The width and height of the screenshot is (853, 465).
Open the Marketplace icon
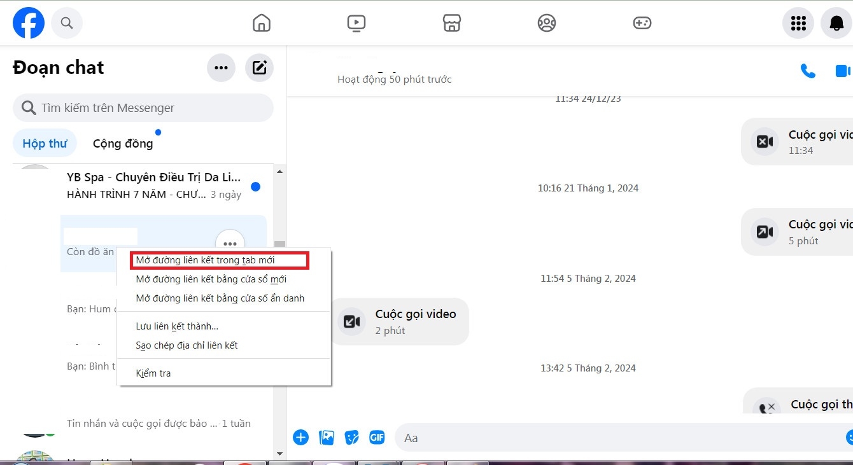coord(451,24)
